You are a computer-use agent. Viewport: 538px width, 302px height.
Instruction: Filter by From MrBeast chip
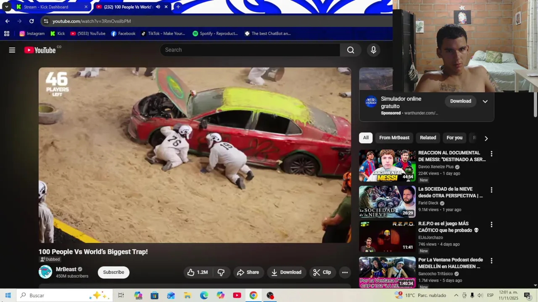(x=394, y=138)
